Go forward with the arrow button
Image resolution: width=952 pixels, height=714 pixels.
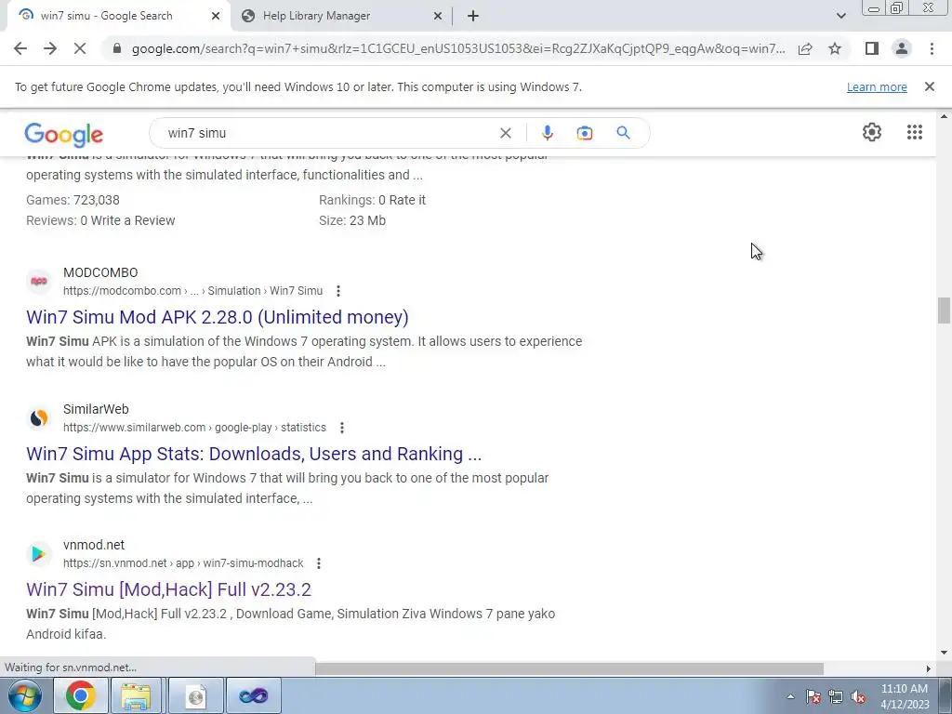point(50,48)
